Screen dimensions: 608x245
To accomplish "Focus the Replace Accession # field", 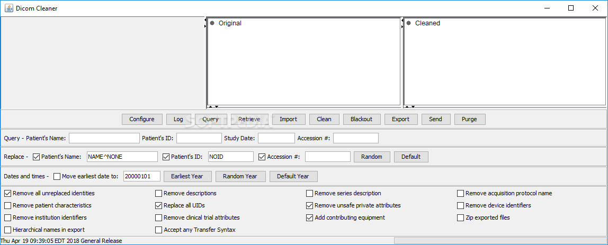I will pyautogui.click(x=328, y=157).
